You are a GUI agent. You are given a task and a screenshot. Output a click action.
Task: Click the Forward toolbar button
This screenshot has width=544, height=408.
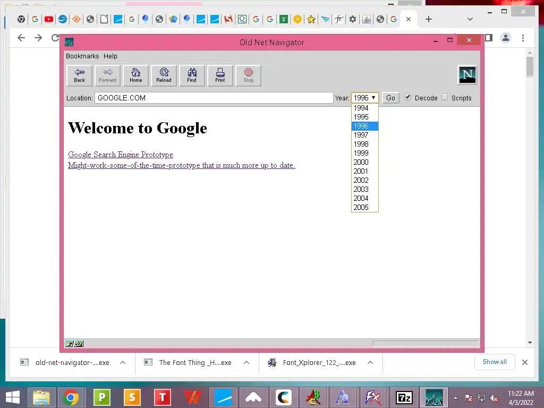tap(107, 75)
